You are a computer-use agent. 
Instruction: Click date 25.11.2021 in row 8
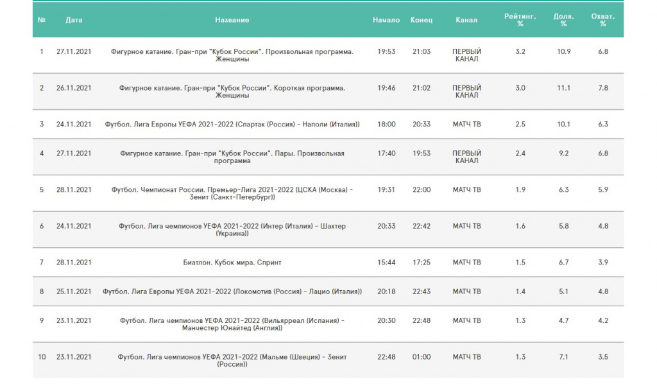[74, 291]
